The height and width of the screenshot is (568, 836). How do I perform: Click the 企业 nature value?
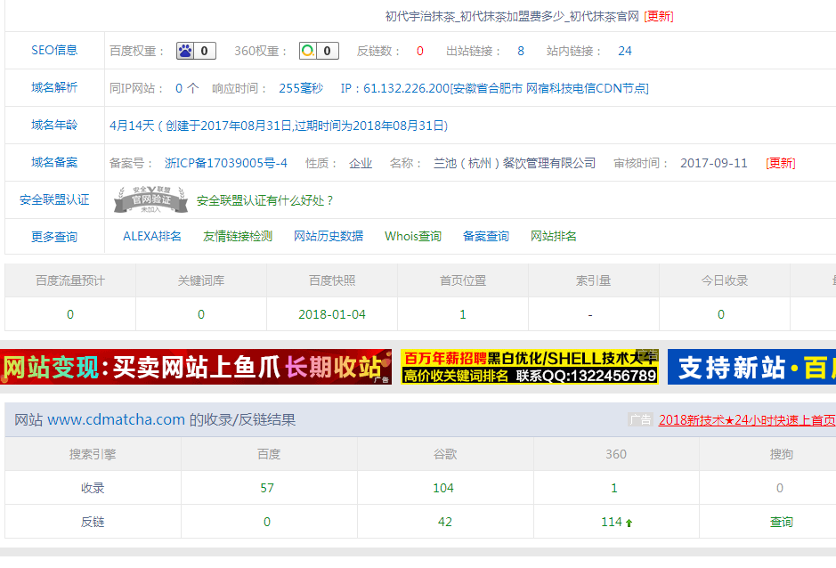pos(361,163)
